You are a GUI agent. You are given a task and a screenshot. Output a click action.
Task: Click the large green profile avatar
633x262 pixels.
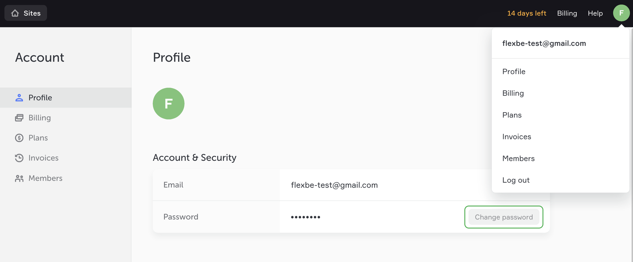click(168, 103)
